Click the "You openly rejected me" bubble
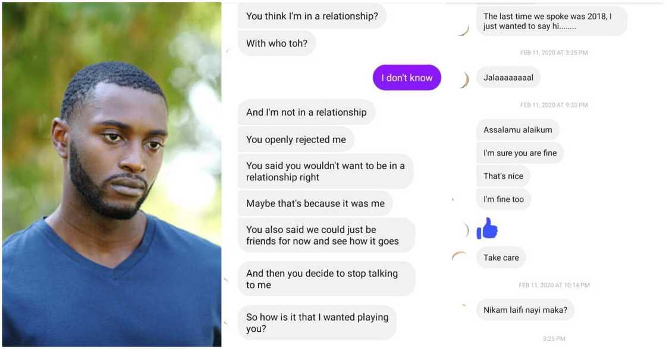Screen dimensions: 666x349 (296, 139)
